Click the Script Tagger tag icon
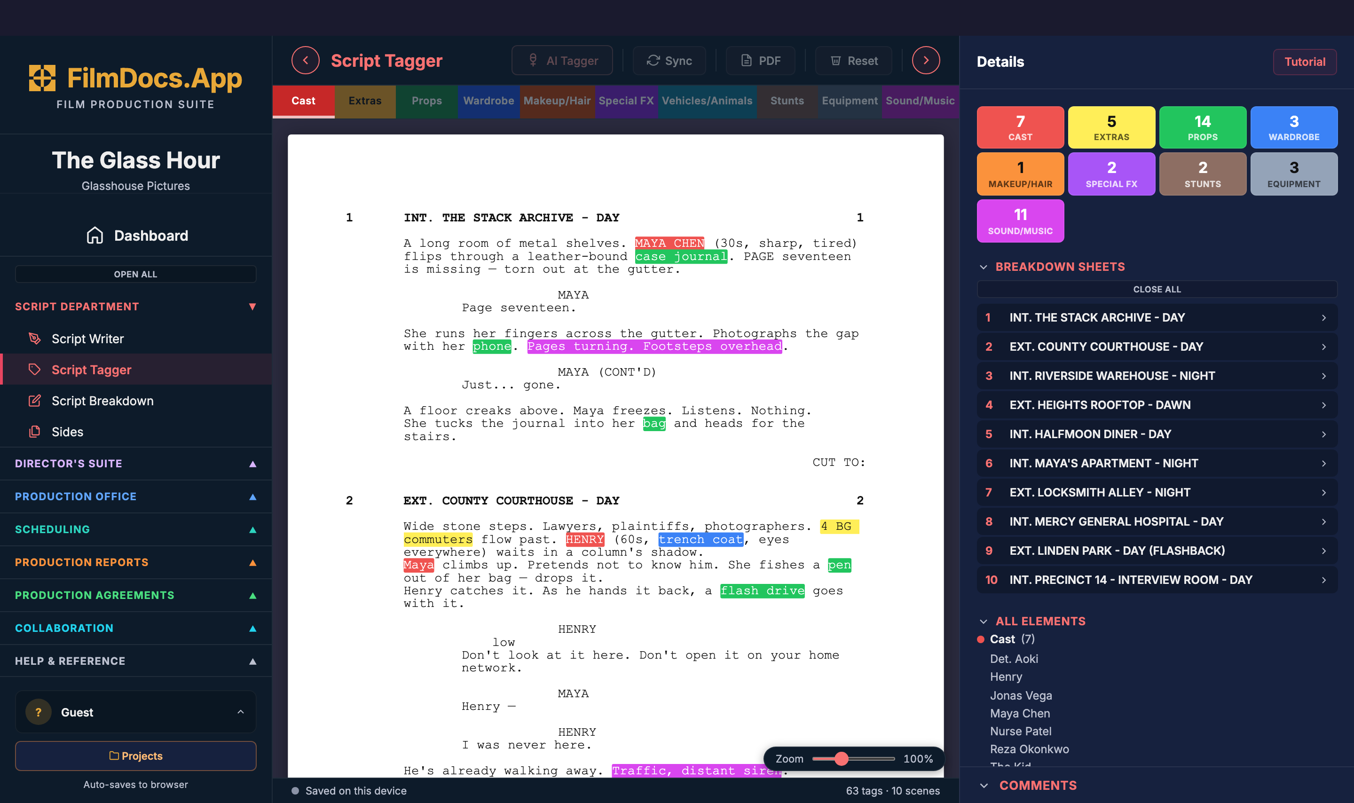The width and height of the screenshot is (1354, 803). click(35, 370)
